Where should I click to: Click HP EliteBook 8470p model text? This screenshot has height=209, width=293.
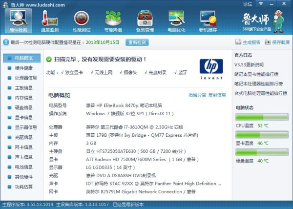pos(124,105)
